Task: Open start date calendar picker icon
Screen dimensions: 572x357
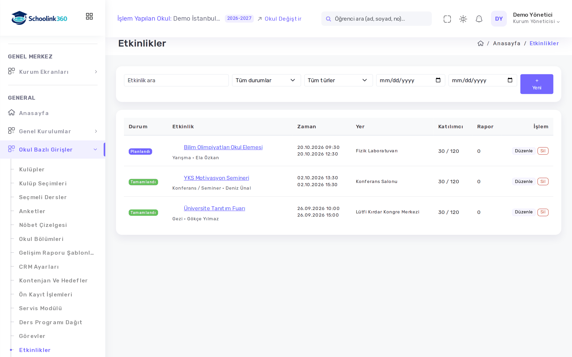Action: 438,80
